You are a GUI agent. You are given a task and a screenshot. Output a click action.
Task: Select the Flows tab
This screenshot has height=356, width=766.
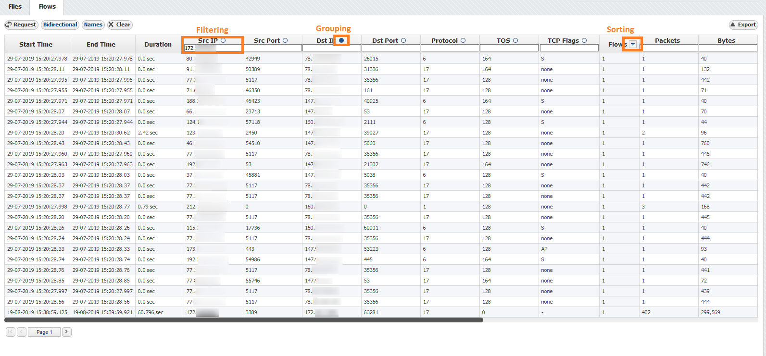click(47, 7)
